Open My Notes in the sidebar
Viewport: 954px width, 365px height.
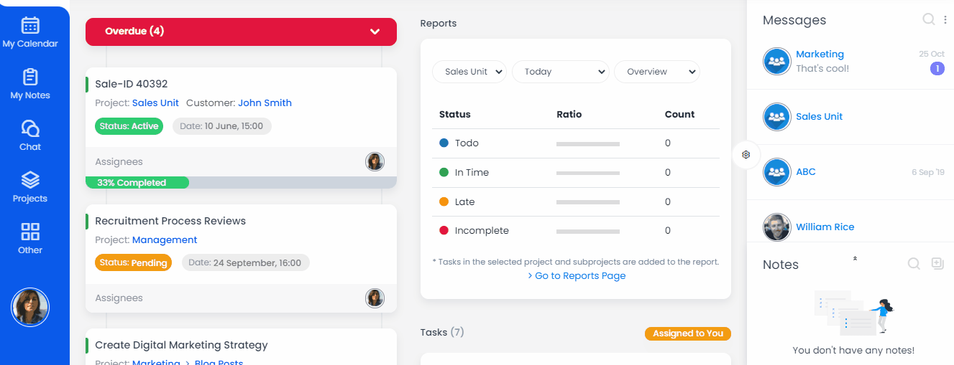tap(30, 85)
